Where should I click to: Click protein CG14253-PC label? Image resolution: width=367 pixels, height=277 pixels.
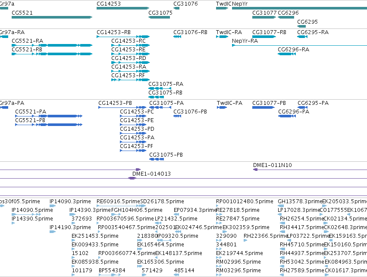[137, 112]
